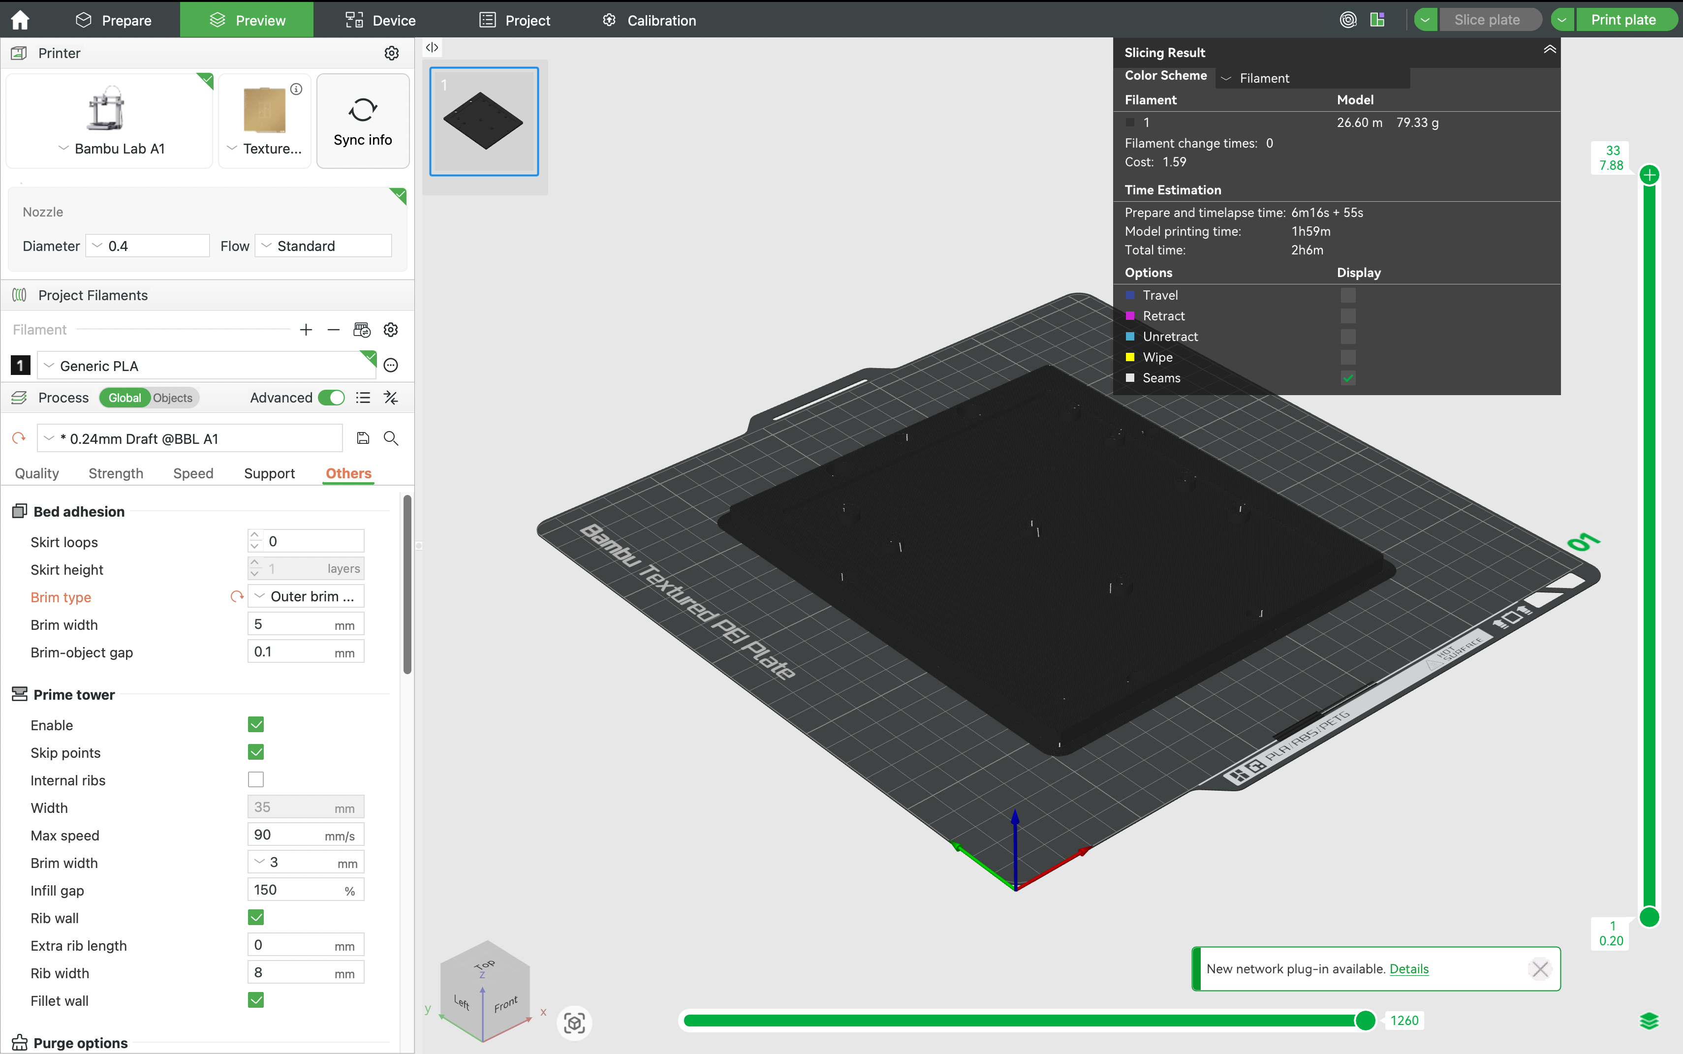Remove filament with minus icon

pos(333,330)
